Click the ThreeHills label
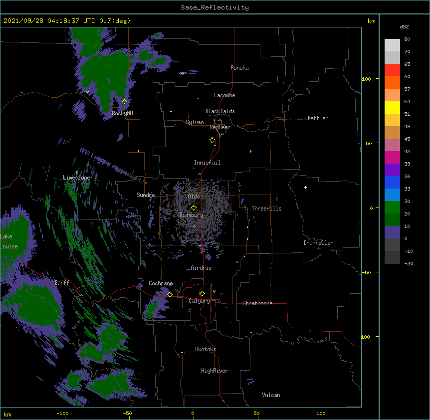 (266, 209)
